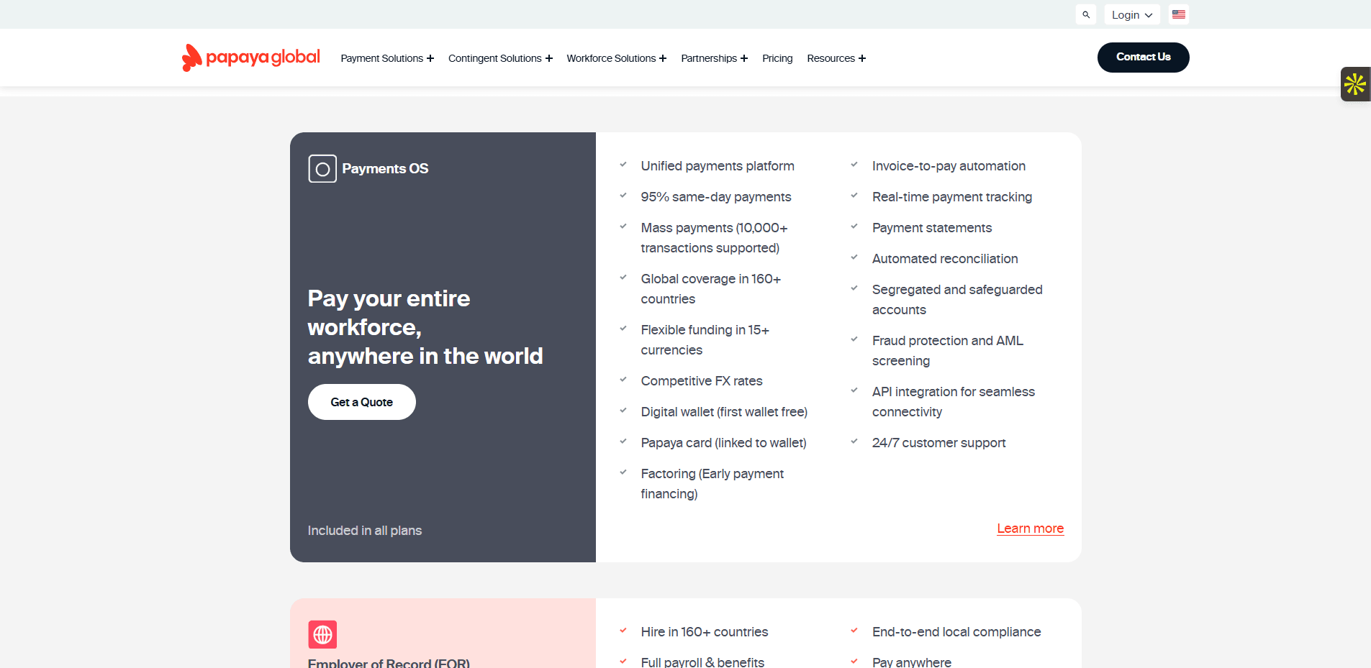Click the Papaya Global logo
The width and height of the screenshot is (1371, 668).
coord(250,58)
